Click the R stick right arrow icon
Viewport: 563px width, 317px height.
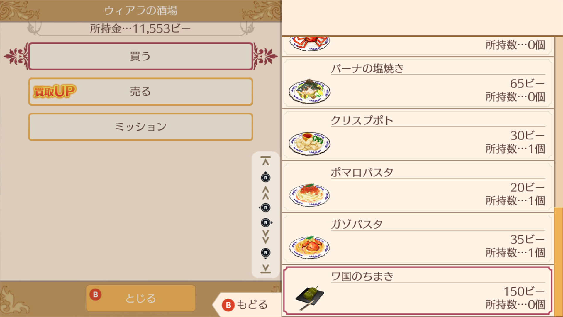266,223
